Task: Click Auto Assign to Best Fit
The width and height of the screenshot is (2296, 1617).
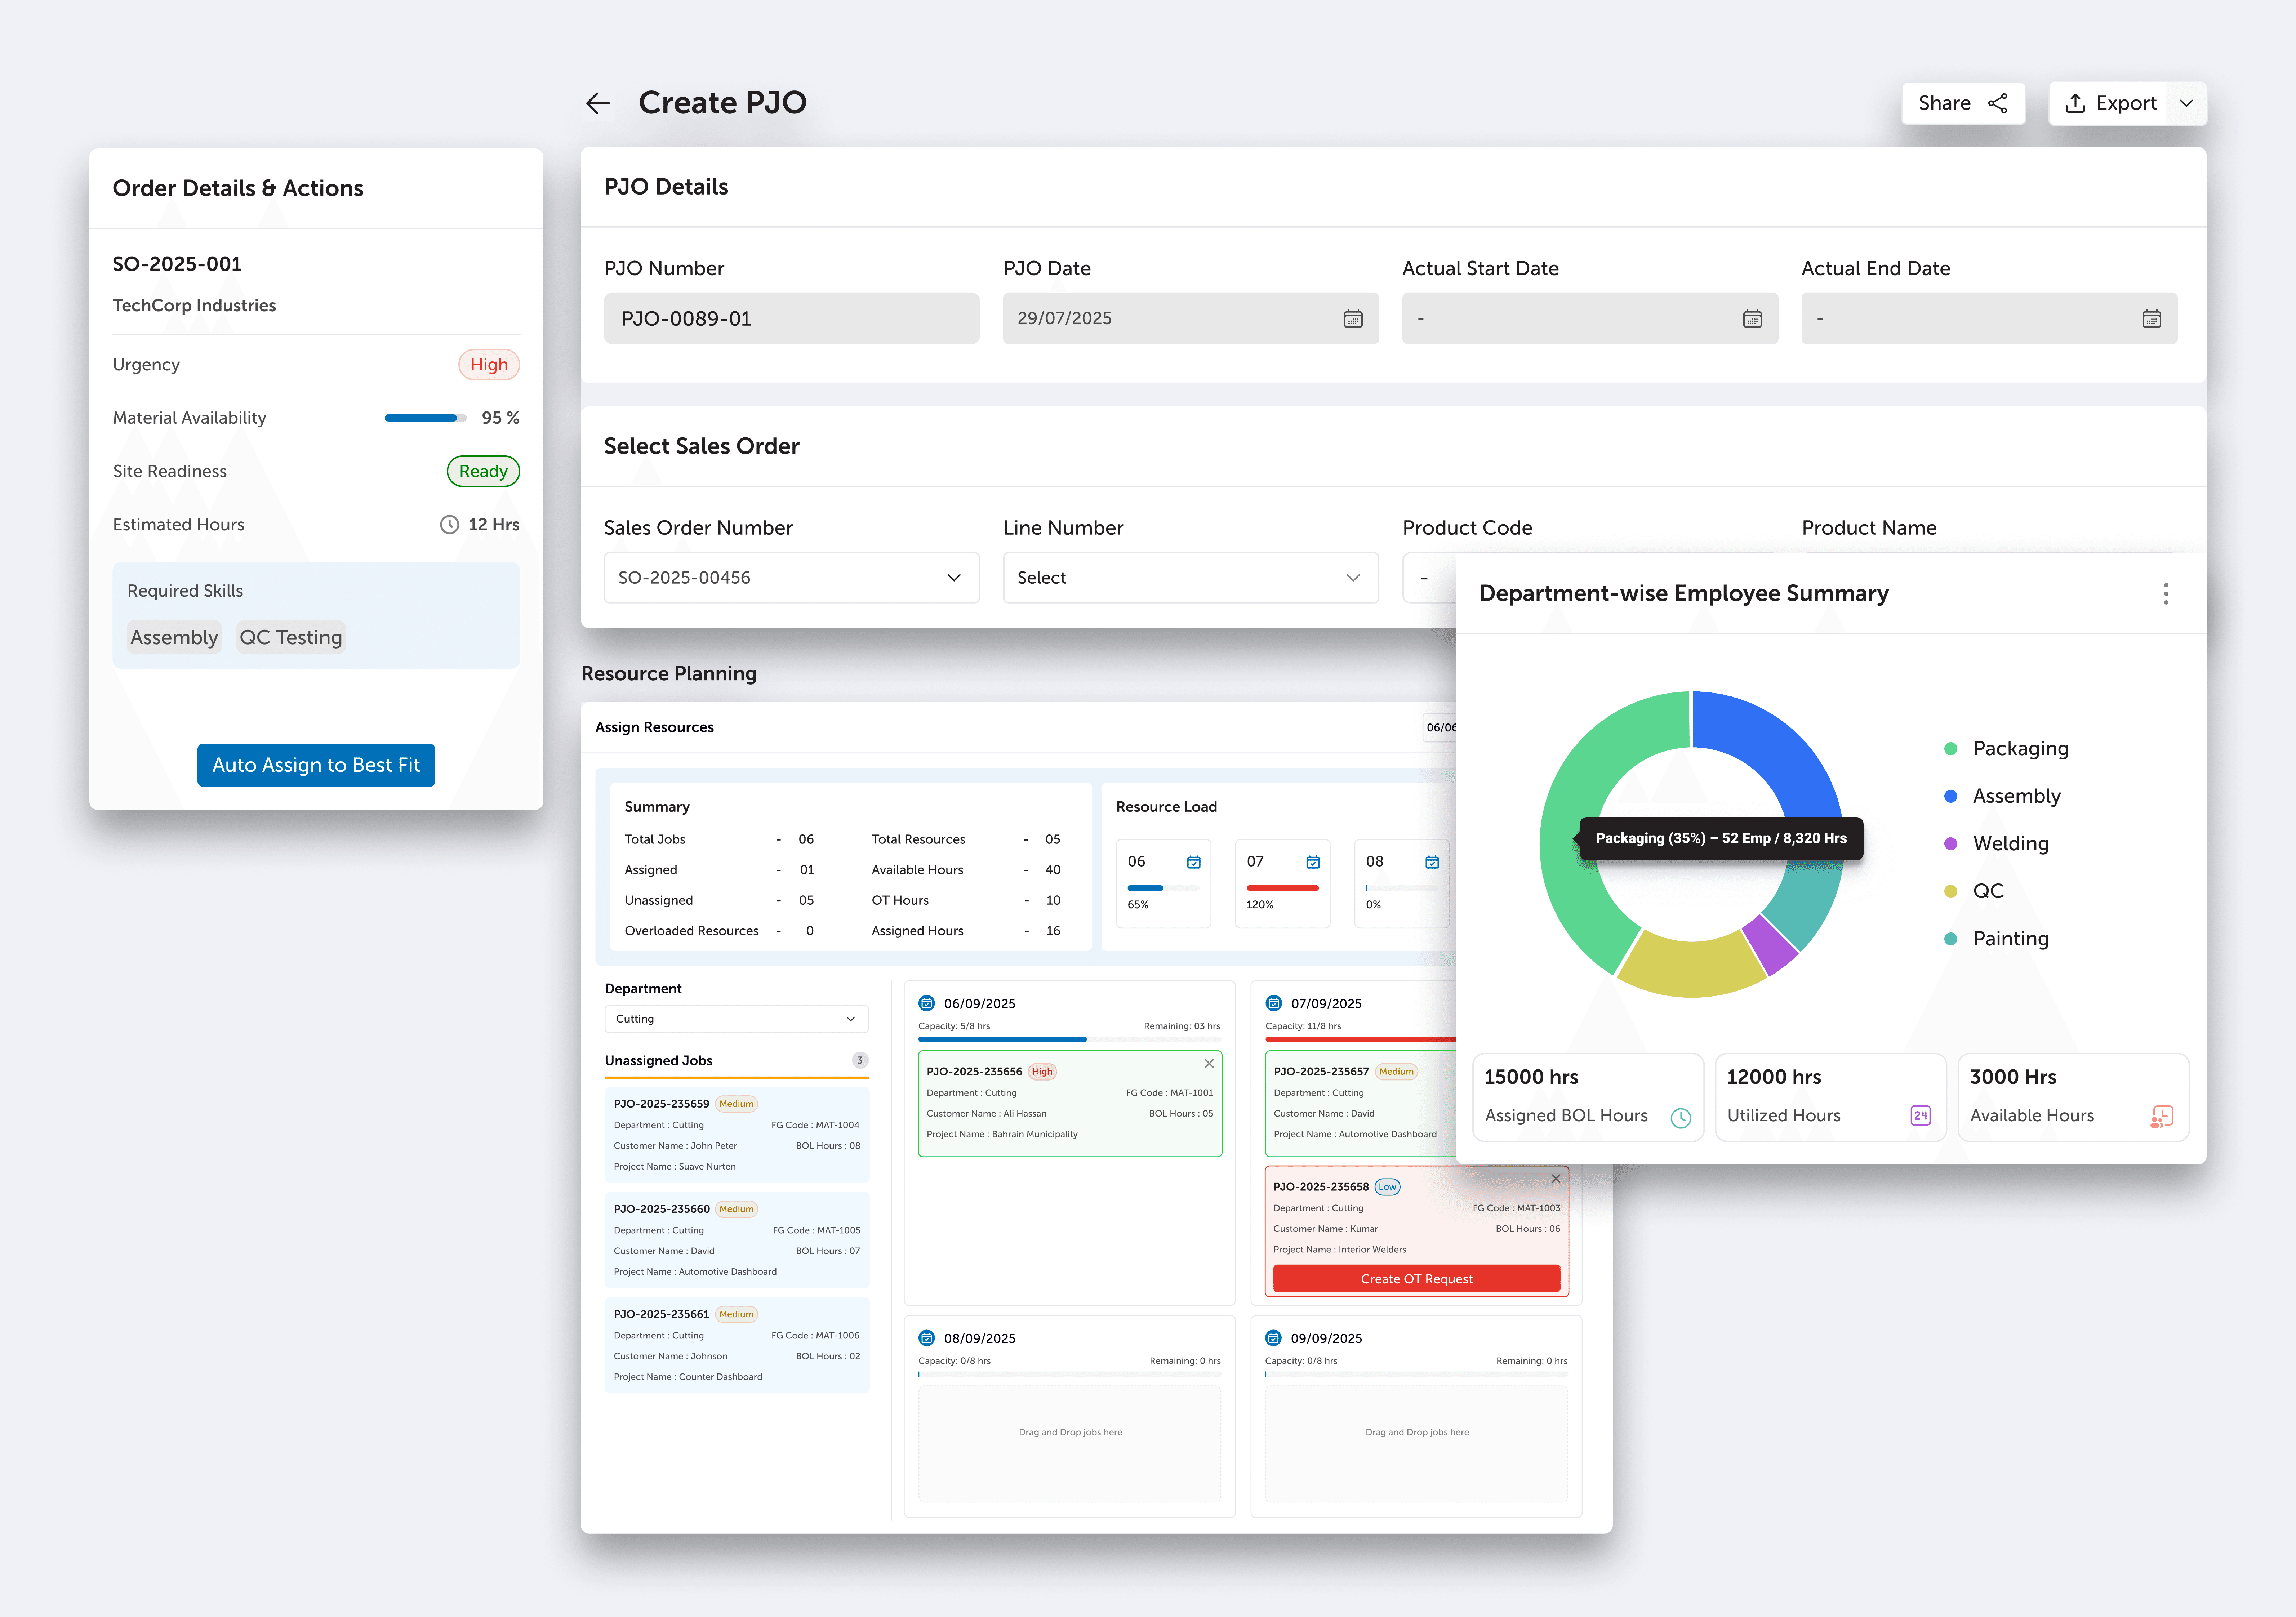Action: [316, 765]
